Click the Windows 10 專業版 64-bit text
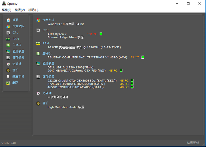Image resolution: width=206 pixels, height=147 pixels. [x=66, y=24]
